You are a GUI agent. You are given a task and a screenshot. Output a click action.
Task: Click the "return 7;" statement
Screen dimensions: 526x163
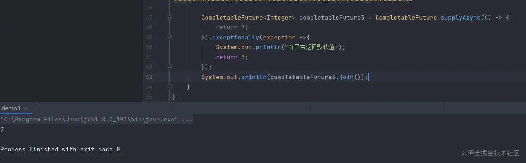point(232,27)
